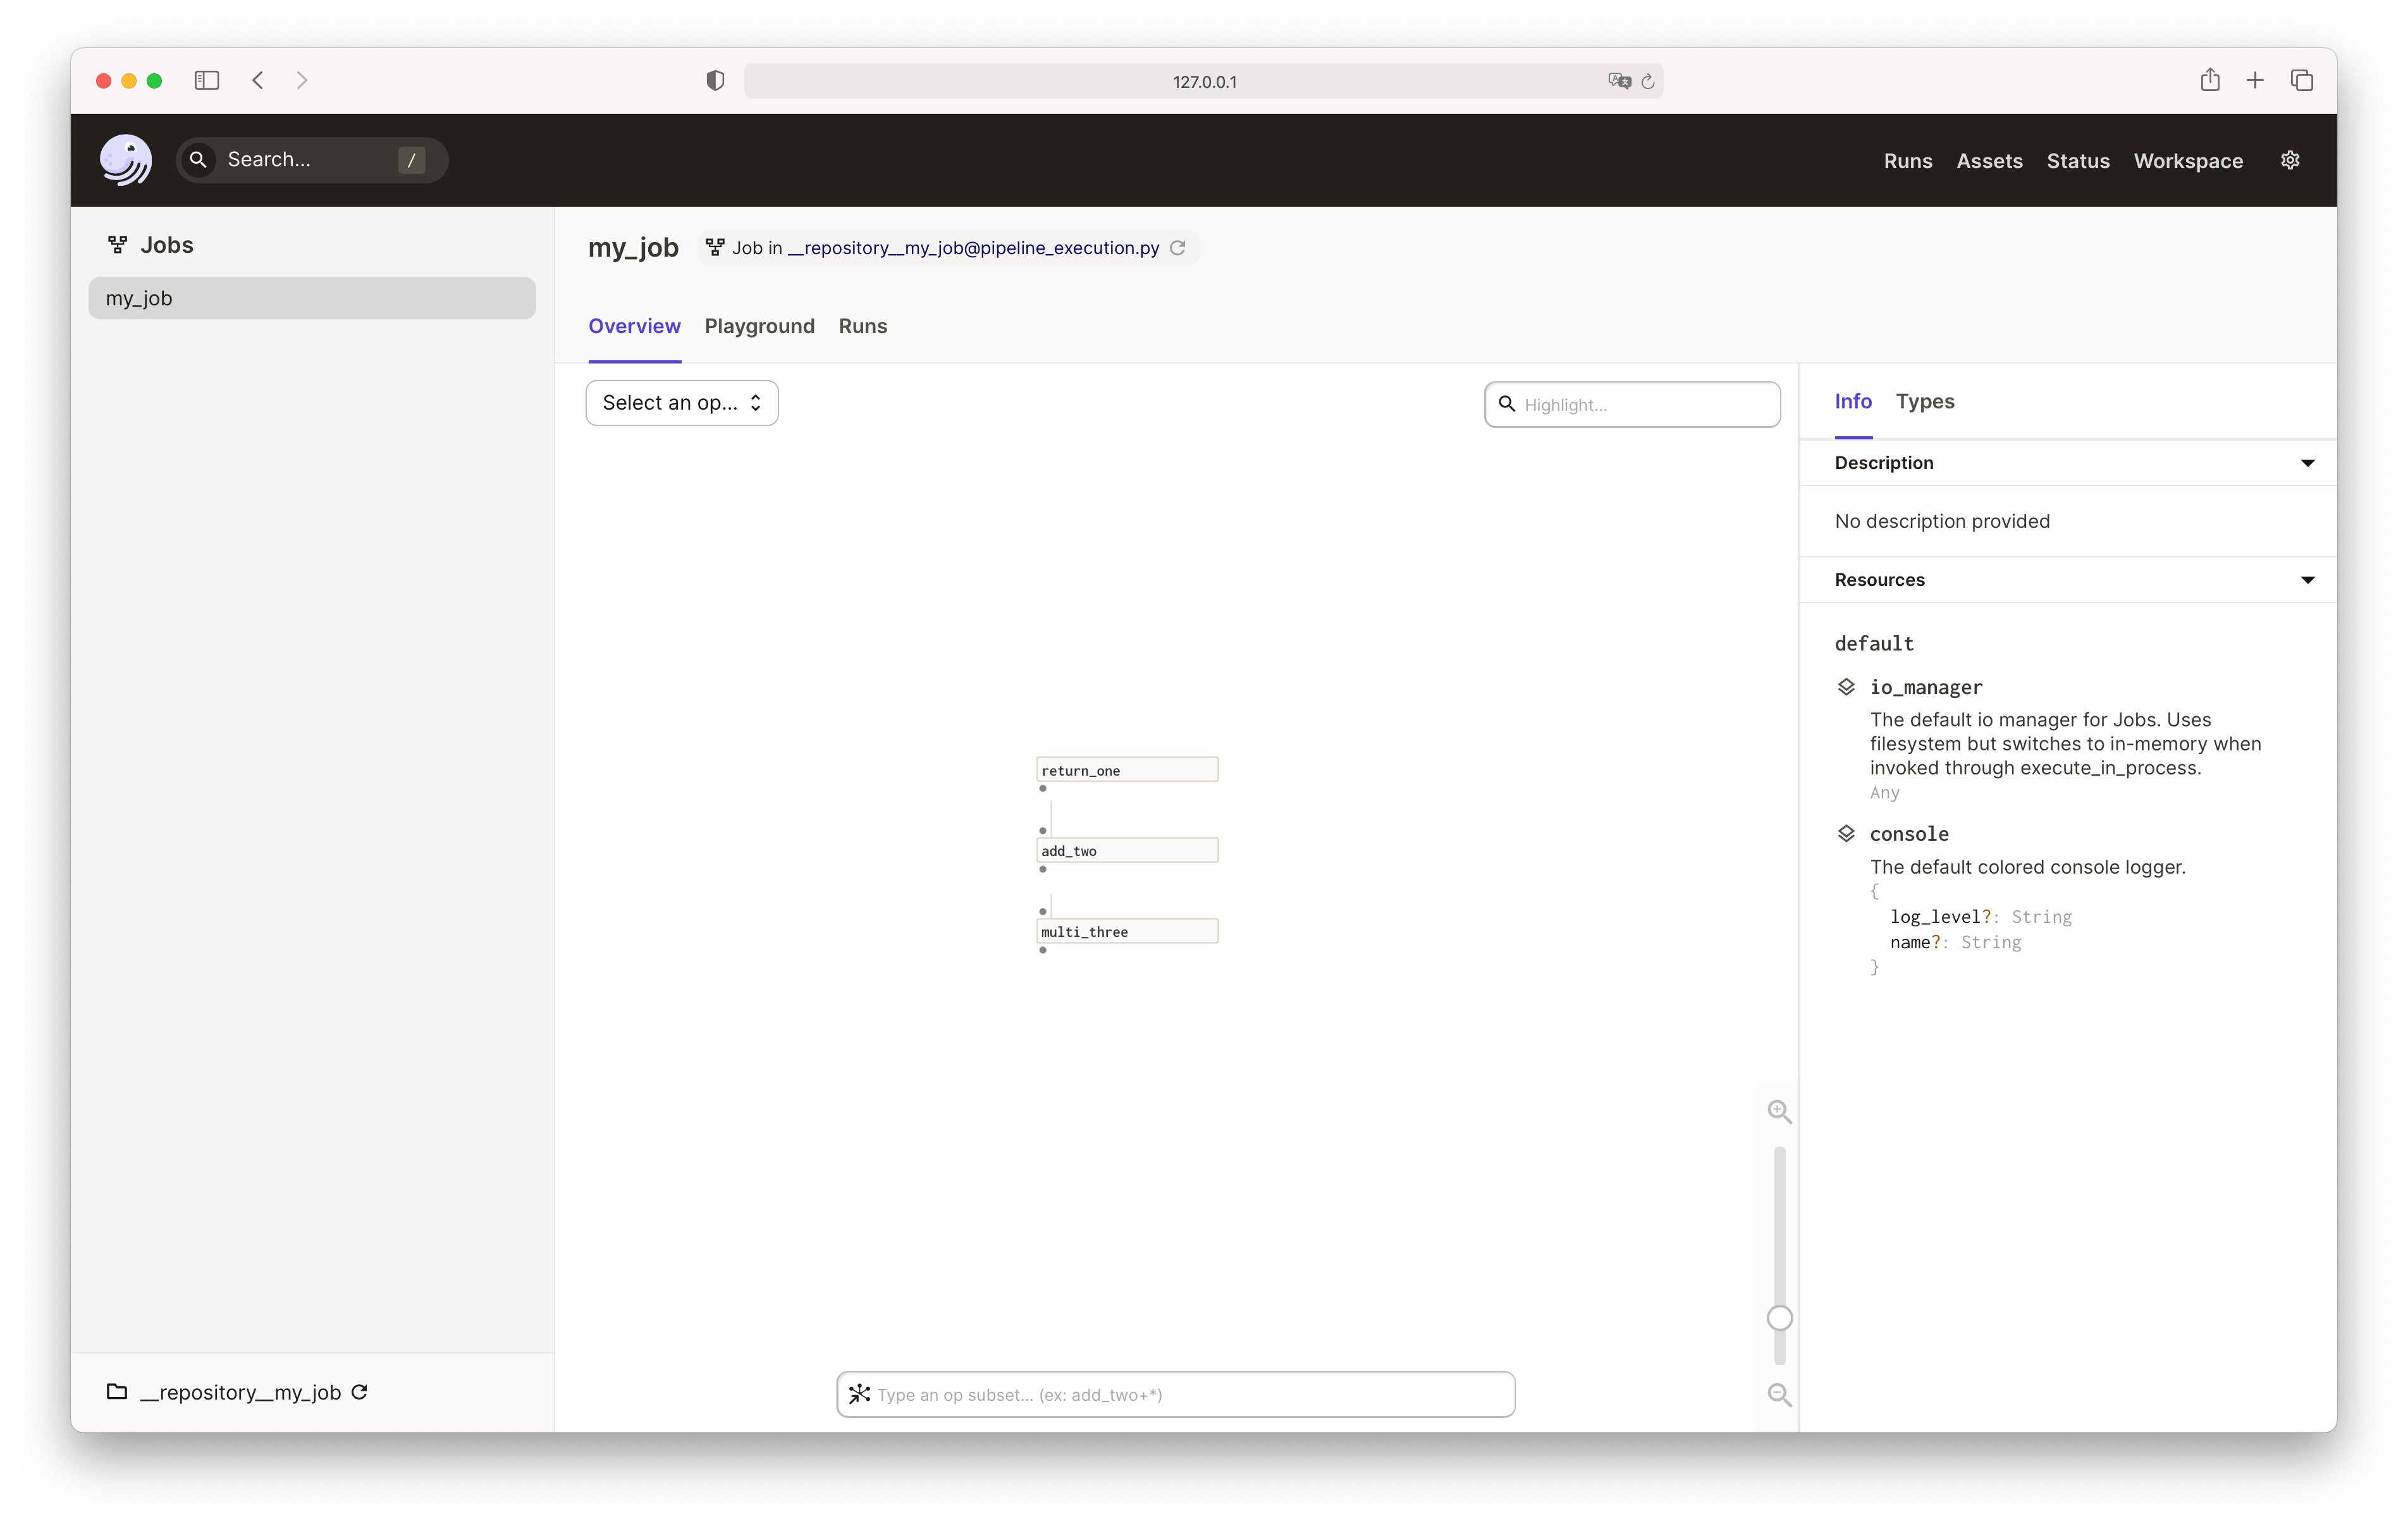Click the zoom out magnifier icon
Image resolution: width=2408 pixels, height=1526 pixels.
1779,1394
